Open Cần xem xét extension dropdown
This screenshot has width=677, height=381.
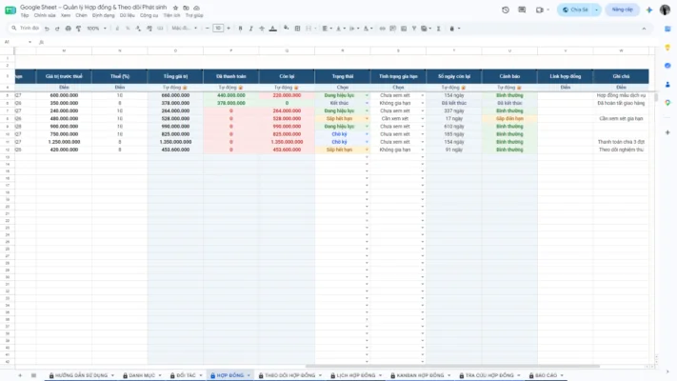[x=422, y=119]
